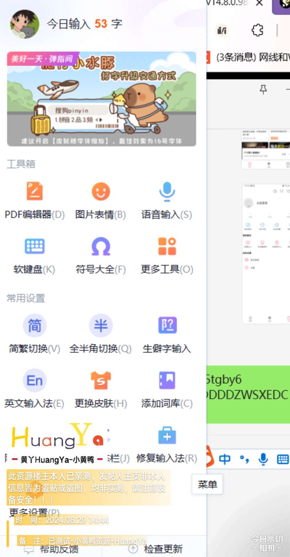The height and width of the screenshot is (557, 290).
Task: Click keyboard icon on Sogou toolbar
Action: 283,459
